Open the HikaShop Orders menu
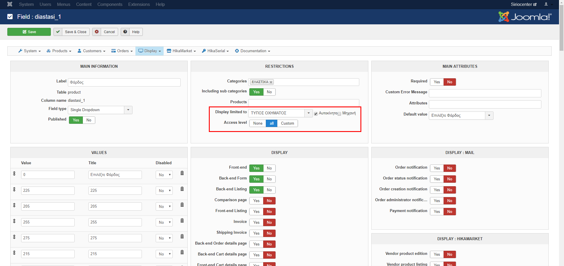The width and height of the screenshot is (564, 266). tap(122, 51)
